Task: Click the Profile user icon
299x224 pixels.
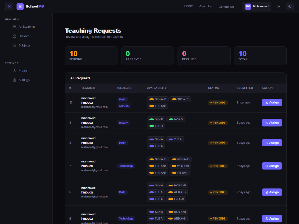Action: (x=14, y=71)
